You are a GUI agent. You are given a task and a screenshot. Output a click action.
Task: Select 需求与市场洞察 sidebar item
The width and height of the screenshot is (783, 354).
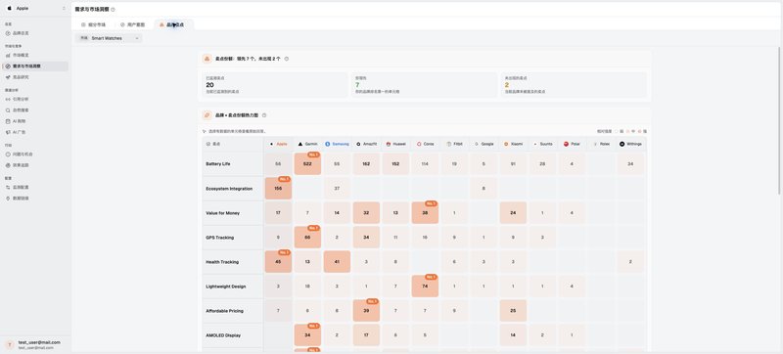click(35, 66)
